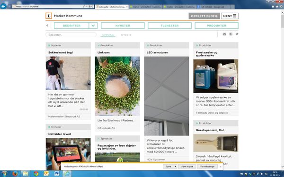The image size is (284, 177).
Task: Expand the Bedrifter dropdown arrow
Action: [93, 25]
